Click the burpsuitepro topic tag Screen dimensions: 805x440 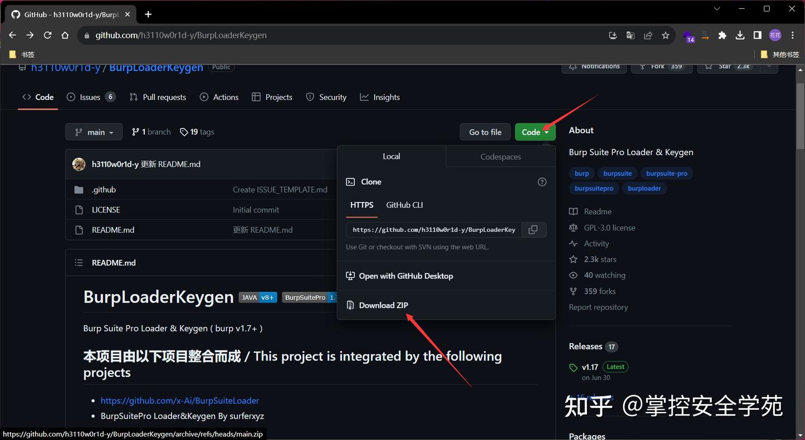[x=594, y=188]
